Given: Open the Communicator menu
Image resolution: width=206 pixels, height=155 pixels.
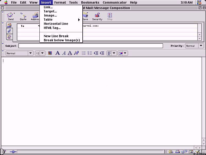Looking at the screenshot, I should (x=115, y=2).
